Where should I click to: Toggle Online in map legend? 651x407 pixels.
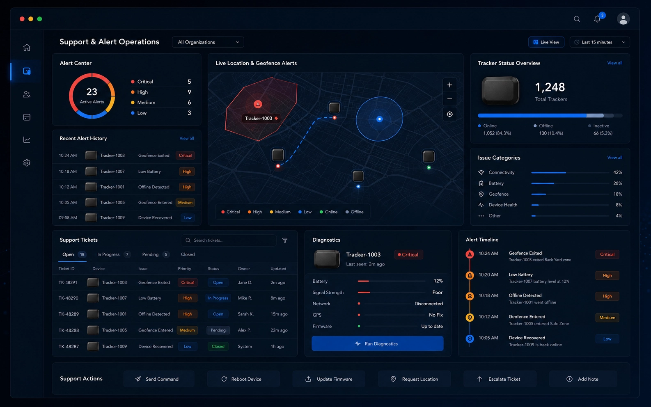(328, 212)
